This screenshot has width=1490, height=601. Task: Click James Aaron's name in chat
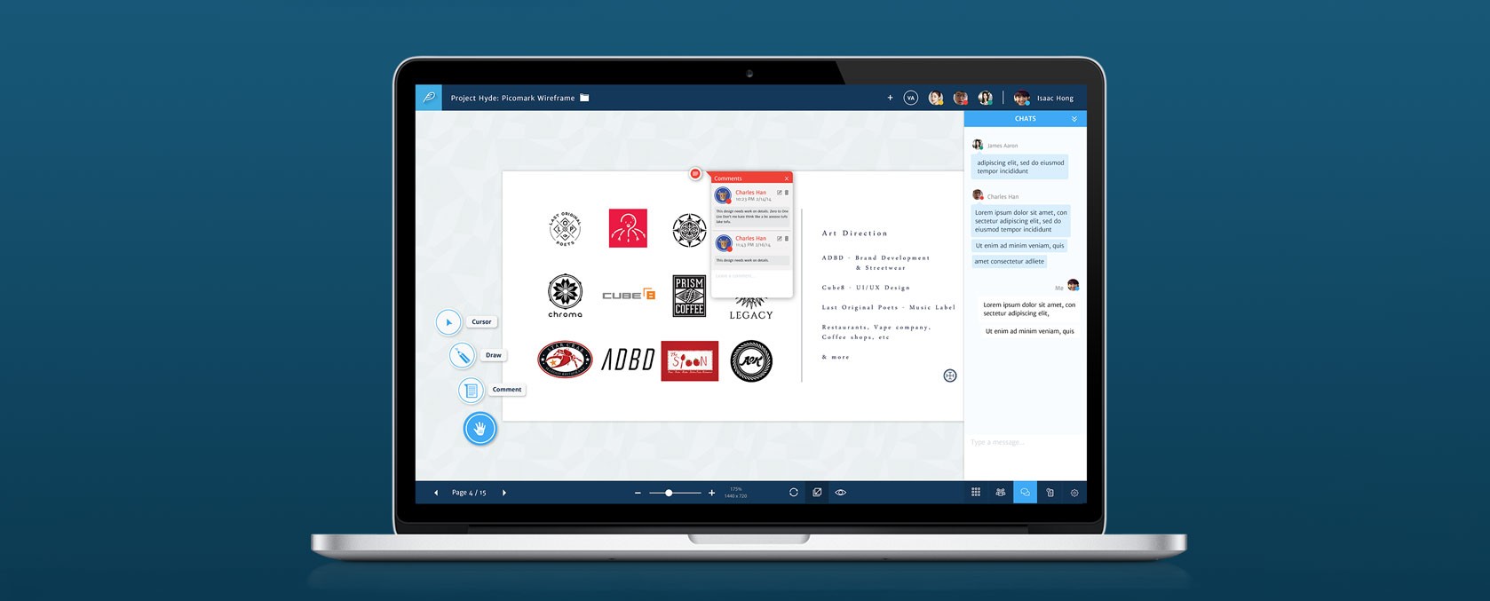tap(1003, 146)
